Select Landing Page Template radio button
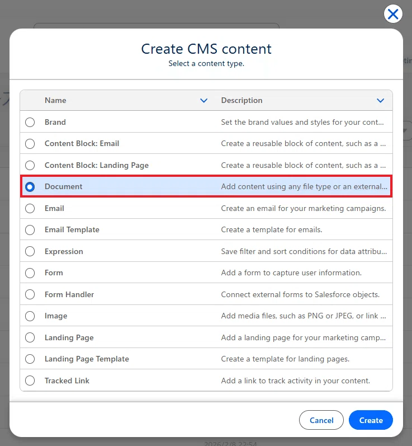 tap(30, 359)
